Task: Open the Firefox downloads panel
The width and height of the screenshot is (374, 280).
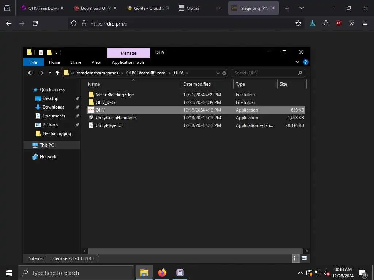Action: tap(313, 23)
